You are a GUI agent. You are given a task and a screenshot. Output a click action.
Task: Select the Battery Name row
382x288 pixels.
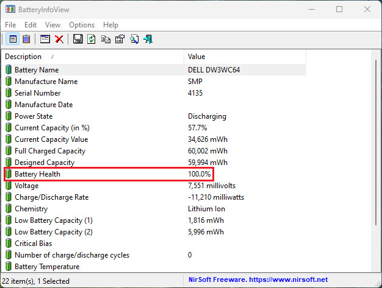coord(155,70)
